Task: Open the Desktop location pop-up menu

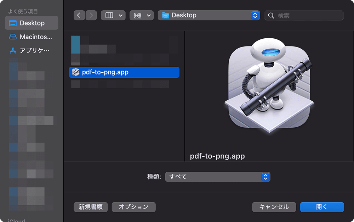Action: pyautogui.click(x=209, y=15)
